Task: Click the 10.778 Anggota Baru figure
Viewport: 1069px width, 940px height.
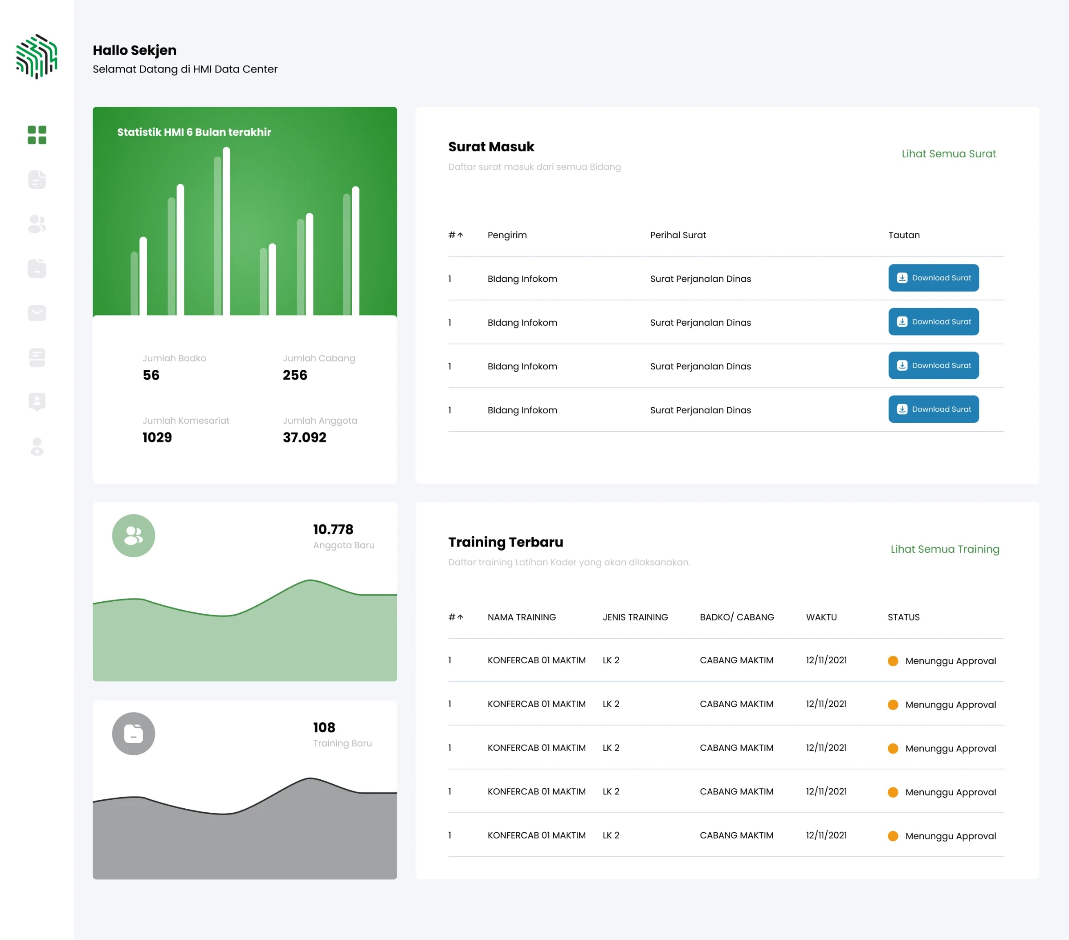Action: click(333, 529)
